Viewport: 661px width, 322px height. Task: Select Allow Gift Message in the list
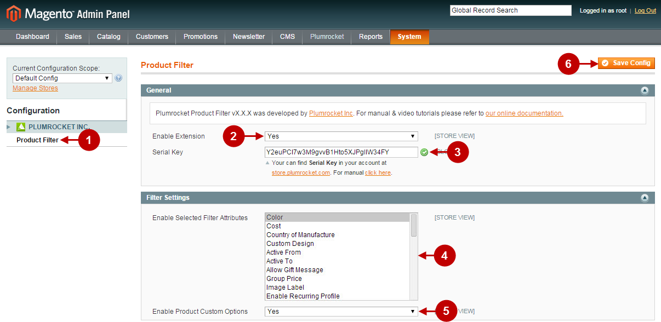(338, 270)
